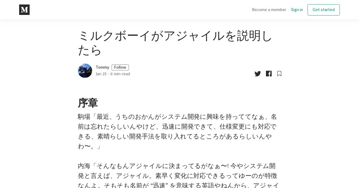Open author name Tommy link

point(102,67)
